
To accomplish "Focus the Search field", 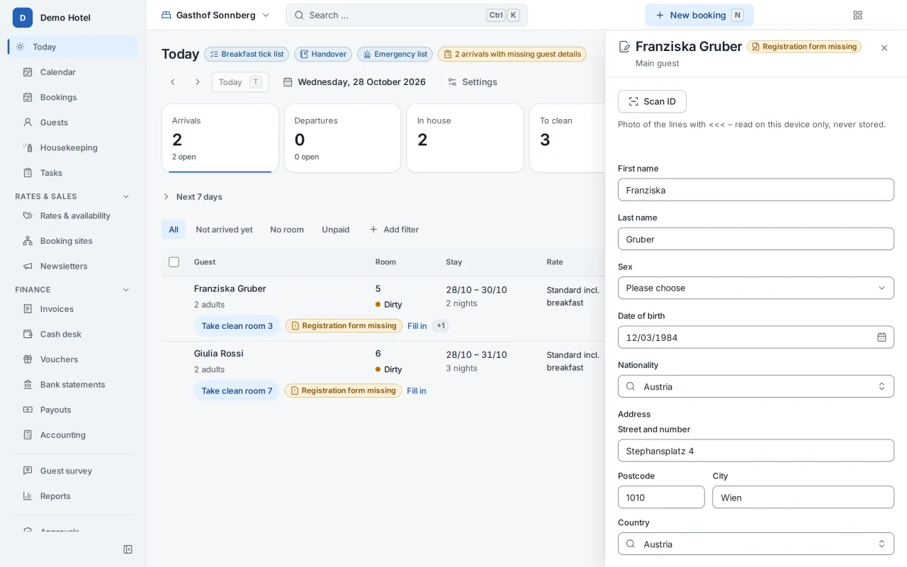I will 407,15.
